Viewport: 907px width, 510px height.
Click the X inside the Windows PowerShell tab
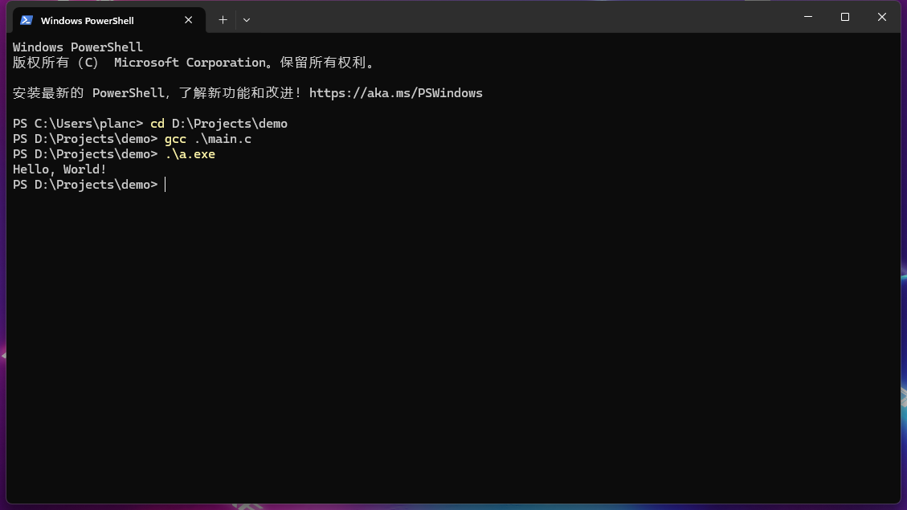click(x=188, y=20)
